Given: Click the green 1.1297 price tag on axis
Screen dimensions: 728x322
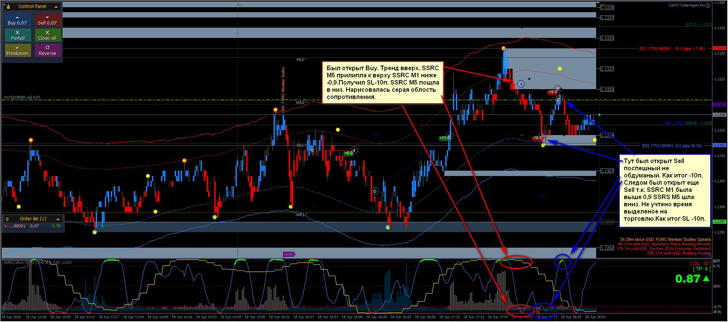Looking at the screenshot, I should coord(719,222).
